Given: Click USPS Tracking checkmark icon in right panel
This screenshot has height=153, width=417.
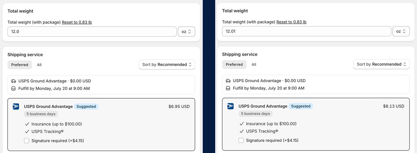Looking at the screenshot, I should point(242,131).
